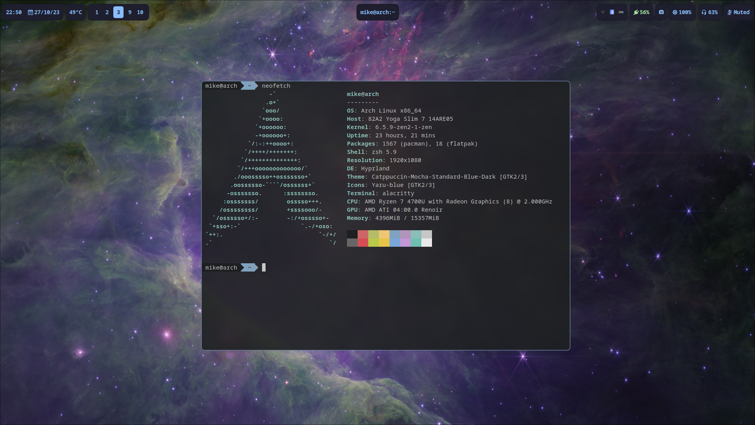Click 'CPU: AMD Ryzen 7 4700U' line

tap(449, 202)
